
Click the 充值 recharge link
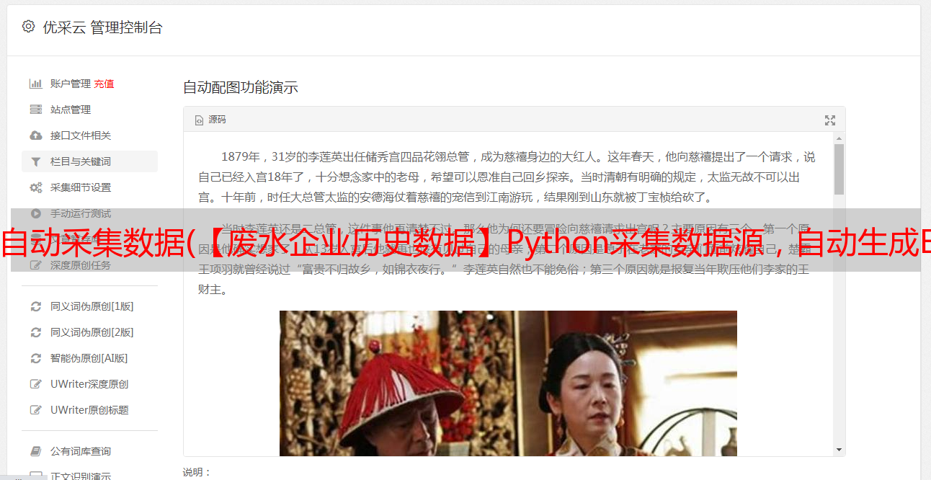[x=104, y=84]
